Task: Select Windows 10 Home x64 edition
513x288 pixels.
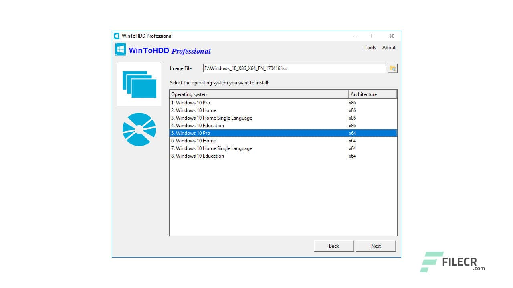Action: tap(240, 140)
